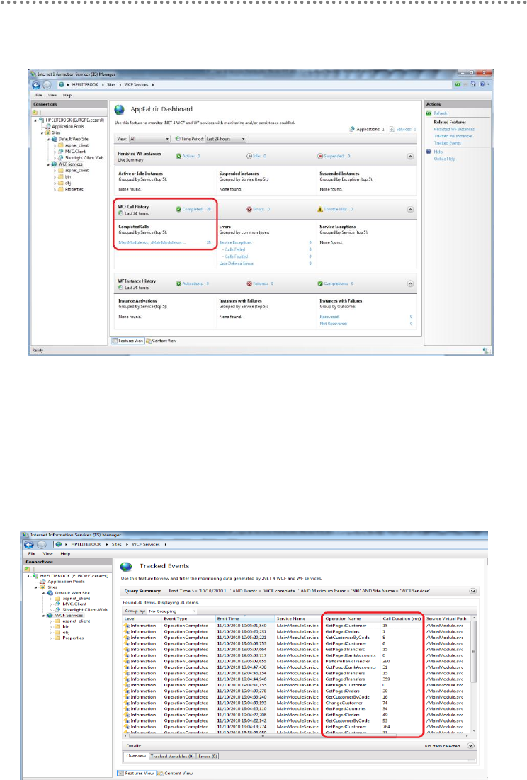
Task: Click Back arrow in AppFabric Dashboard window
Action: [x=36, y=85]
